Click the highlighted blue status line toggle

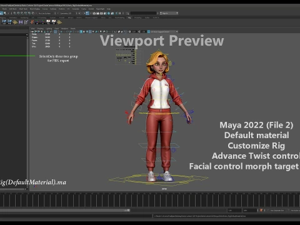[x=87, y=13]
